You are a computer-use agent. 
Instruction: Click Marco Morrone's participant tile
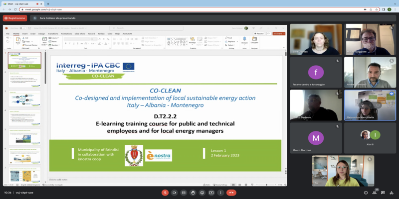click(x=316, y=138)
